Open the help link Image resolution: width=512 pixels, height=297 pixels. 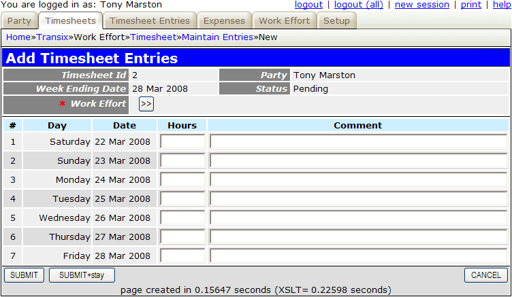[x=501, y=5]
